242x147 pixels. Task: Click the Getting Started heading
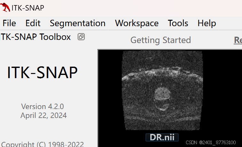pos(161,40)
